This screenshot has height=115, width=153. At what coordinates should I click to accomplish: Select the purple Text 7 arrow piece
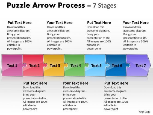pos(139,65)
